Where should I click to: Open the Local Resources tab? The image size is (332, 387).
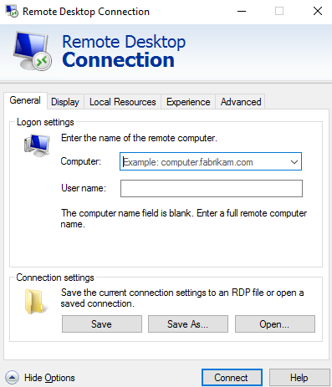tap(123, 102)
